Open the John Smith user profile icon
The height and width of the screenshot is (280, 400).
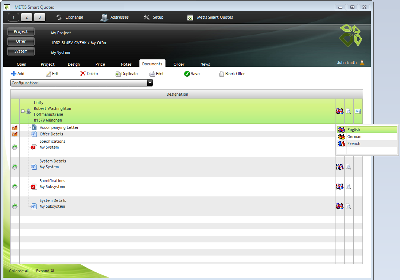pos(362,62)
